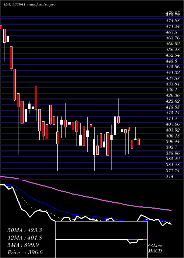184x258 pixels.
Task: Click the 430.1 price axis label
Action: coord(171,90)
